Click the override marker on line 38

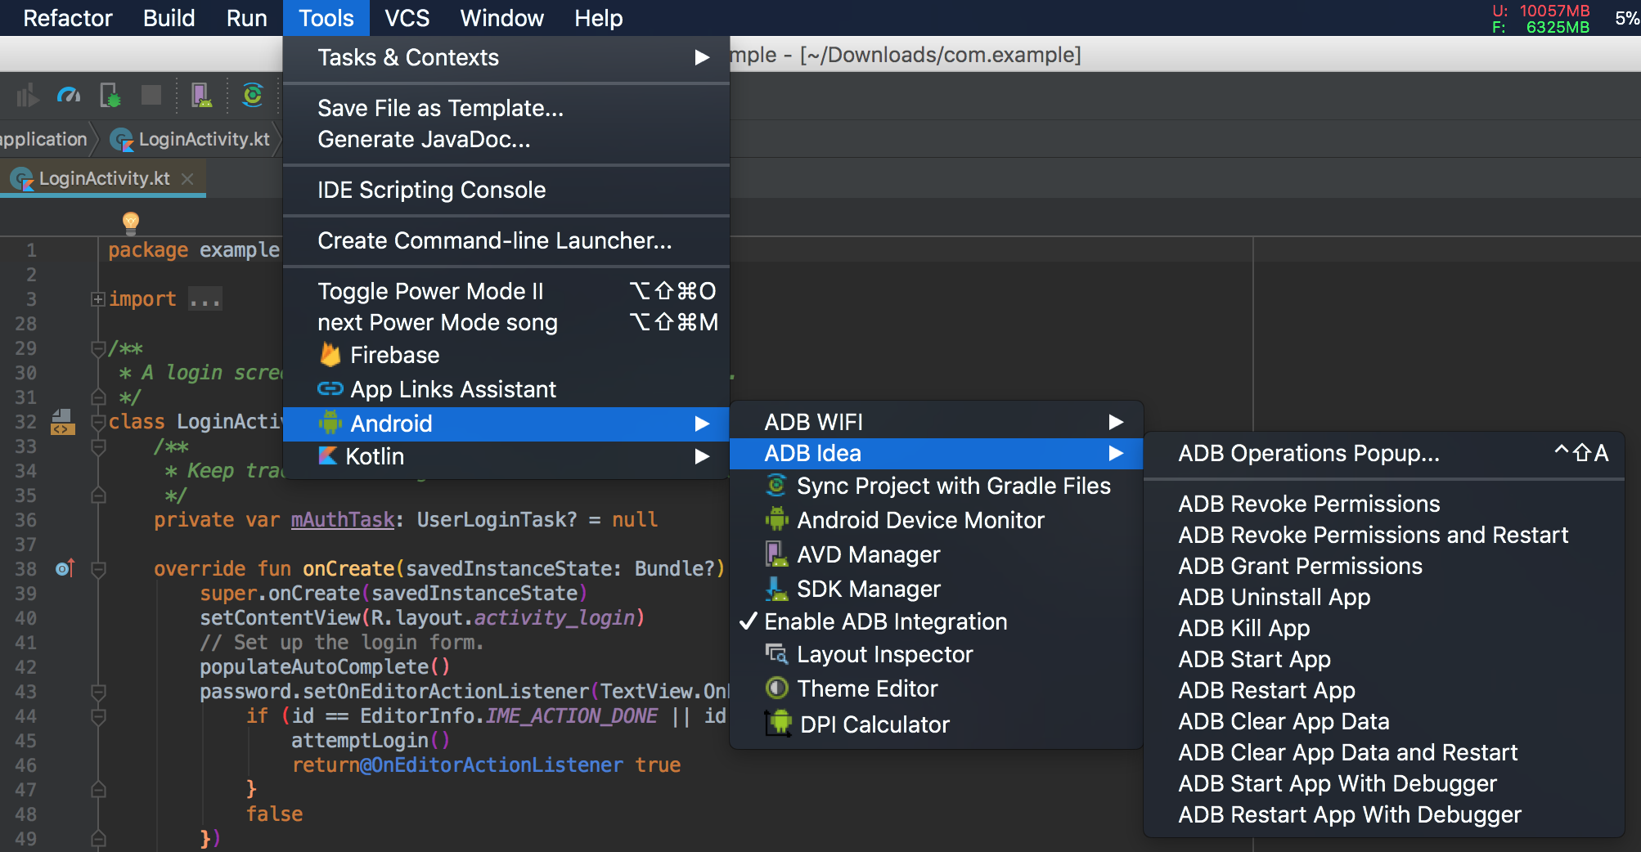tap(65, 568)
